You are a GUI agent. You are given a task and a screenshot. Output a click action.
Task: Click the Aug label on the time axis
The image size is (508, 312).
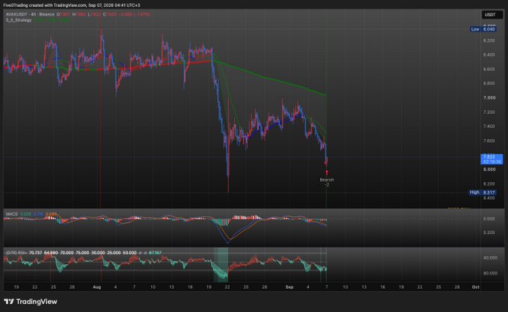coord(97,287)
